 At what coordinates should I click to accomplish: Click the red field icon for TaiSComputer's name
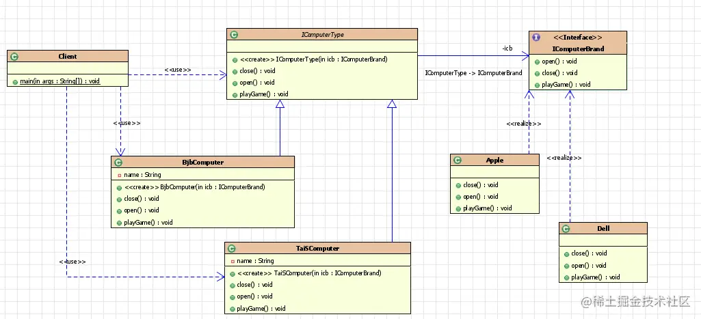coord(233,261)
